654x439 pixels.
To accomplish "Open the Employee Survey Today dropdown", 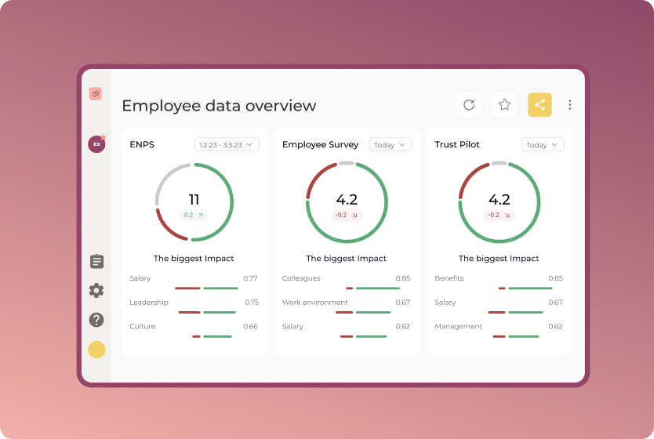I will (x=391, y=145).
